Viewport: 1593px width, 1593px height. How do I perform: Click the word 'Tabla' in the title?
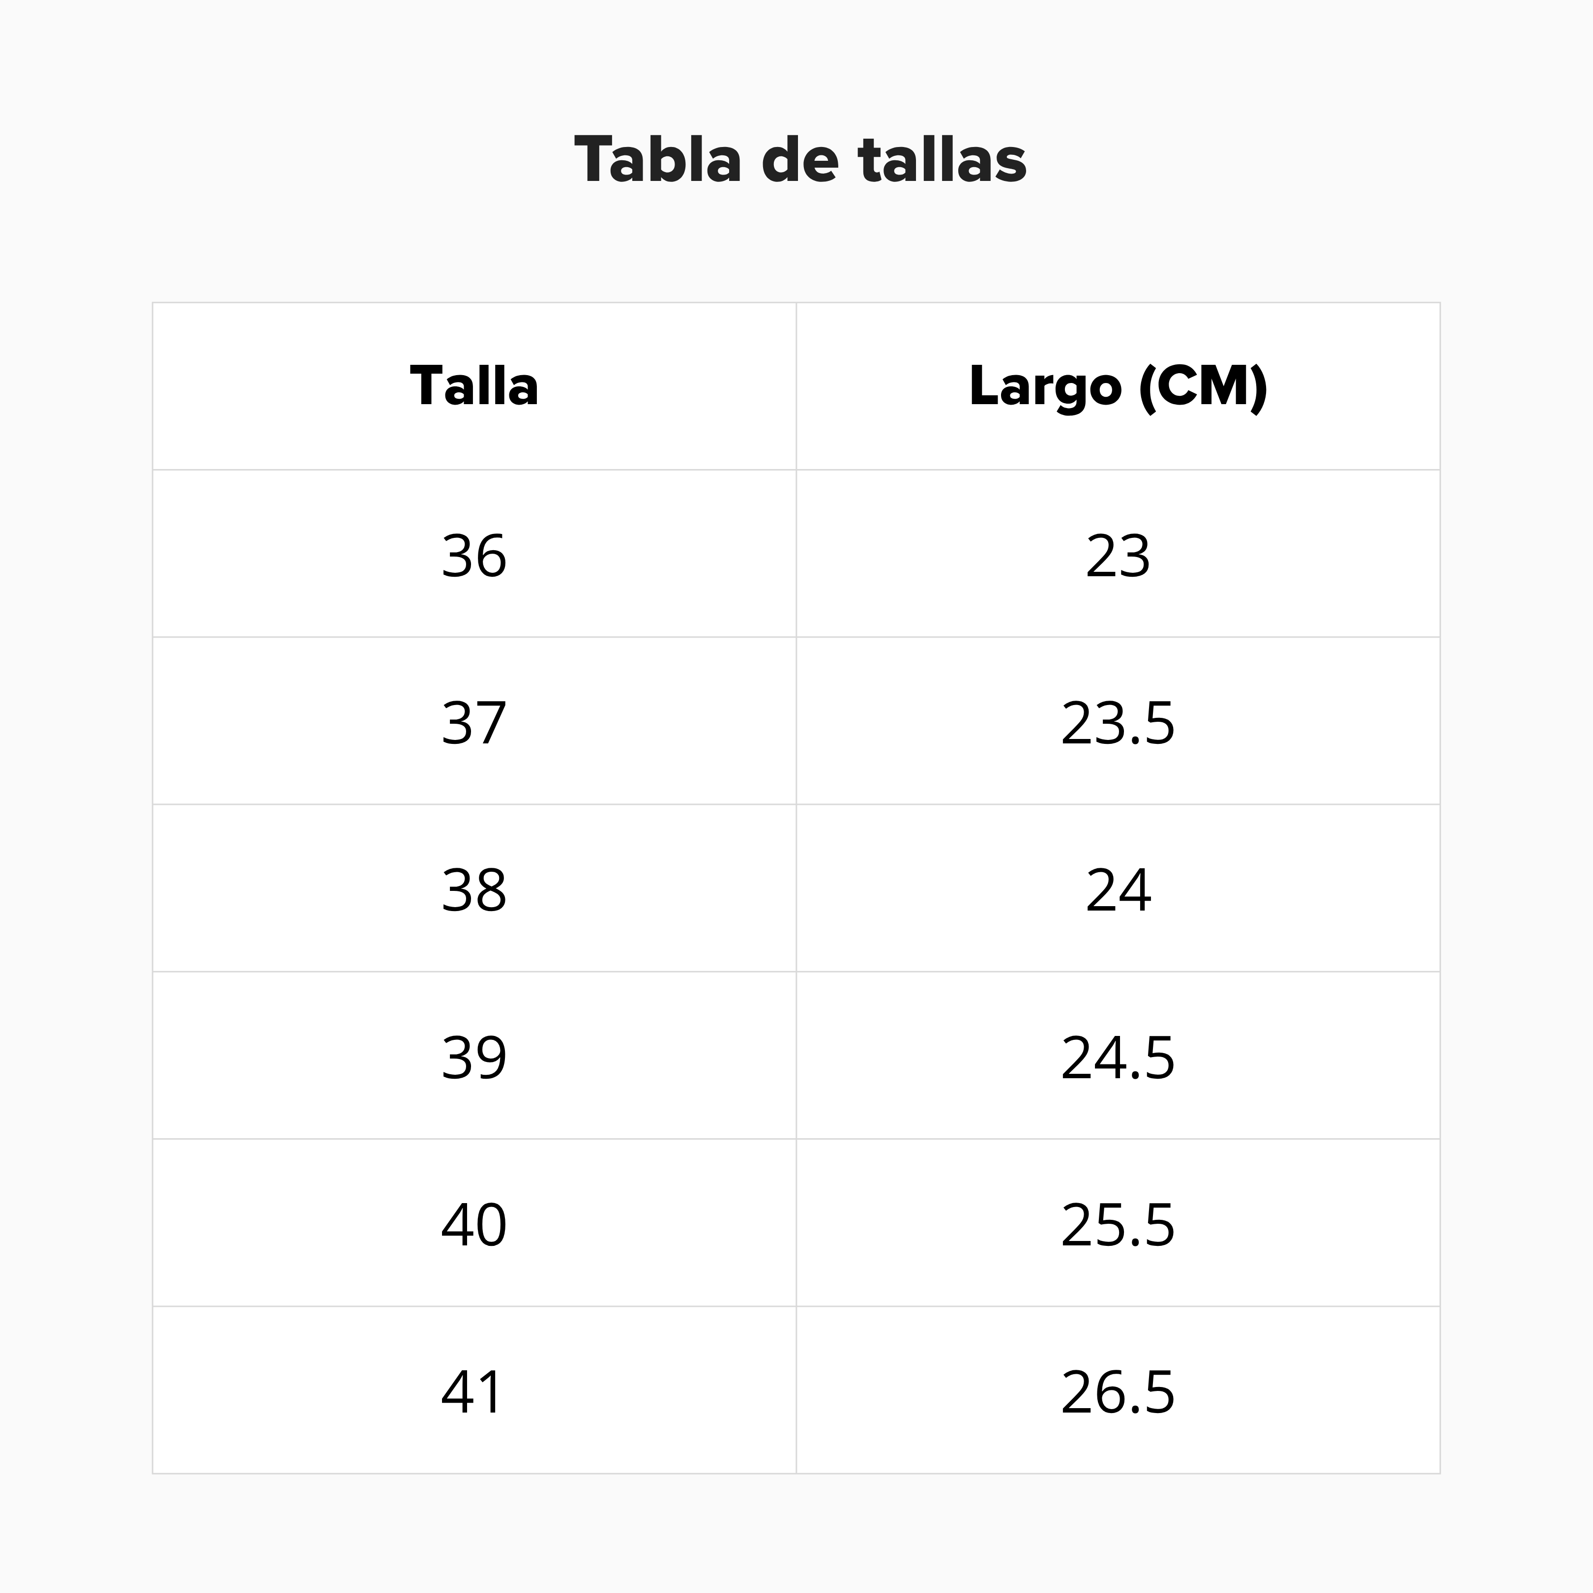point(657,159)
